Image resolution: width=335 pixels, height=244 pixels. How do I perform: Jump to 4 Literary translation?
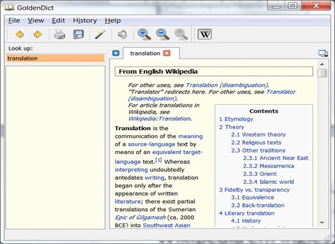point(247,213)
